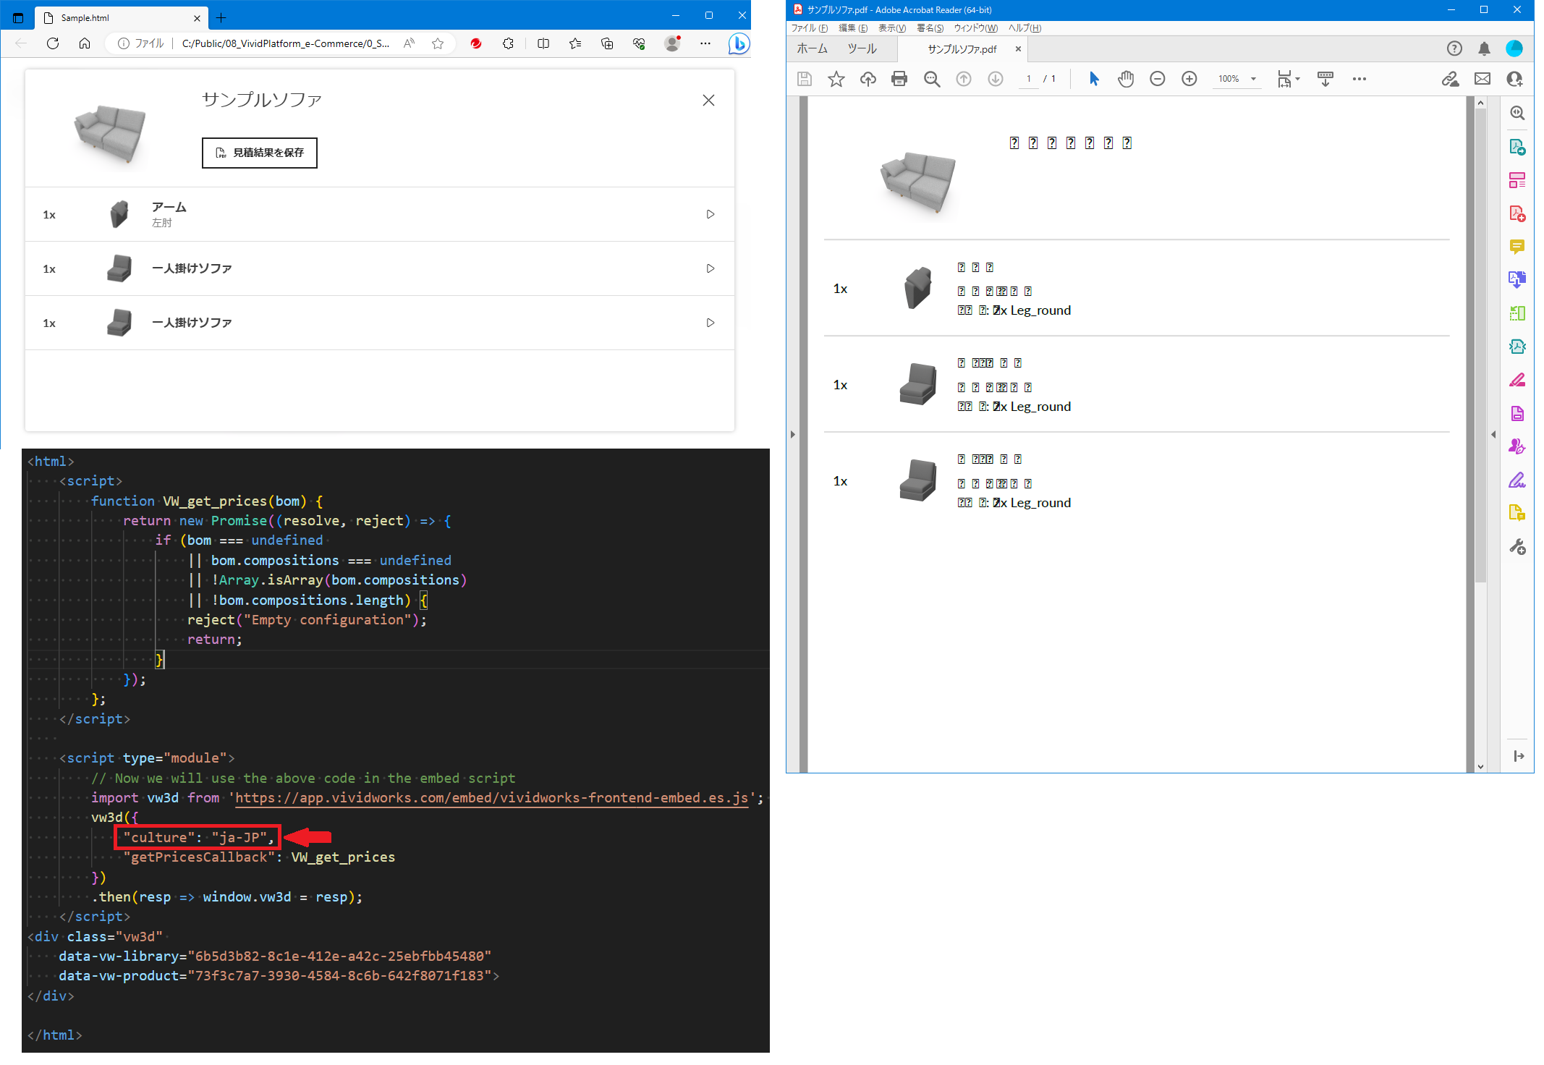Close the サンプルソファ.pdf document tab
Viewport: 1544px width, 1065px height.
(x=1018, y=48)
